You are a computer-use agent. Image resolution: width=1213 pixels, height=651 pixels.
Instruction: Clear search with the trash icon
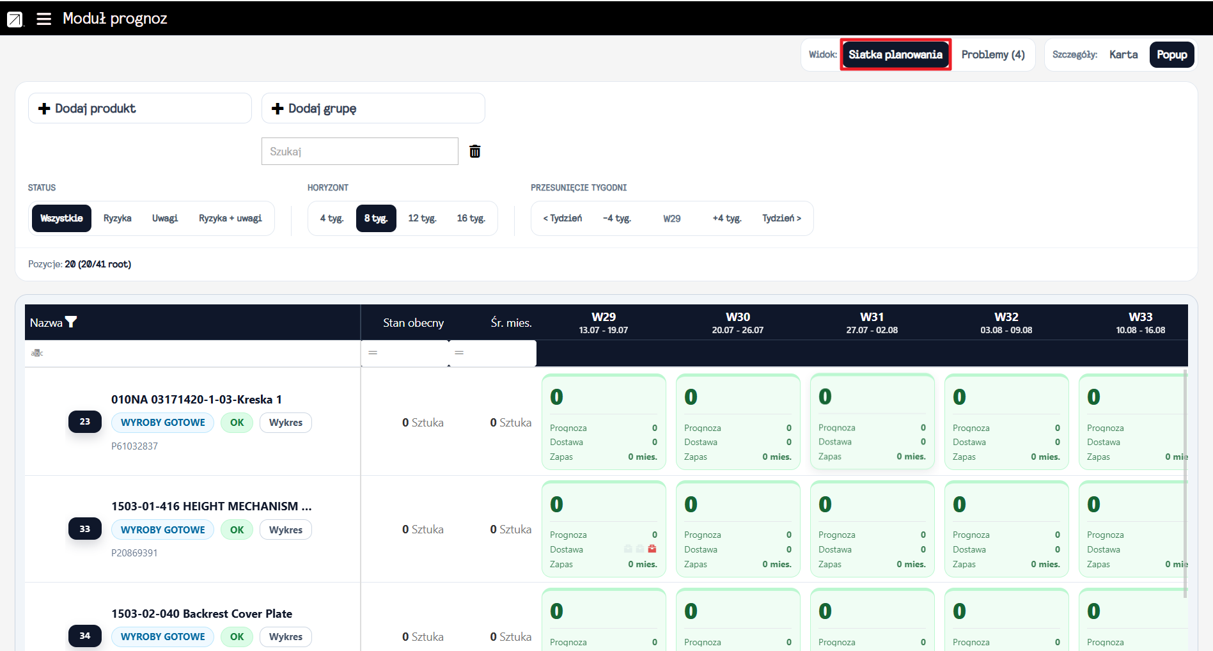pos(475,151)
